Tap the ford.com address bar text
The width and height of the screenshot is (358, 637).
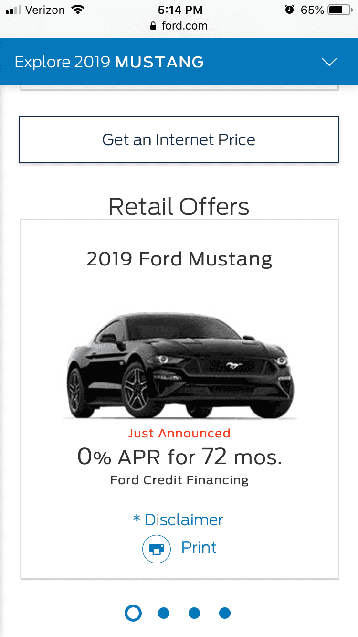(185, 26)
